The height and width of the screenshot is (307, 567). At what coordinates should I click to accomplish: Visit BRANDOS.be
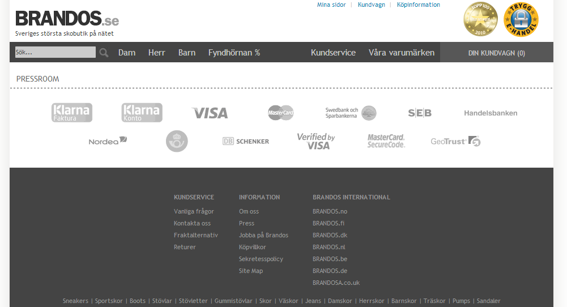[330, 259]
